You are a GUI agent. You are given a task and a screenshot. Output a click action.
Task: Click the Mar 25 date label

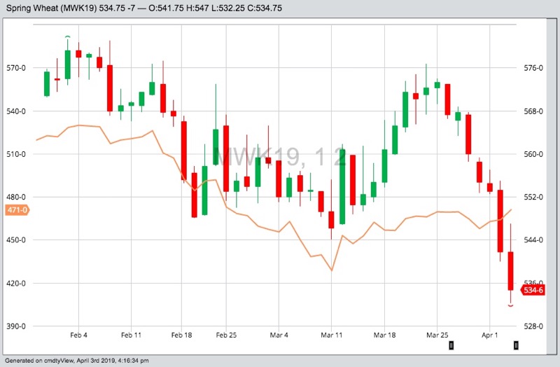pyautogui.click(x=437, y=335)
